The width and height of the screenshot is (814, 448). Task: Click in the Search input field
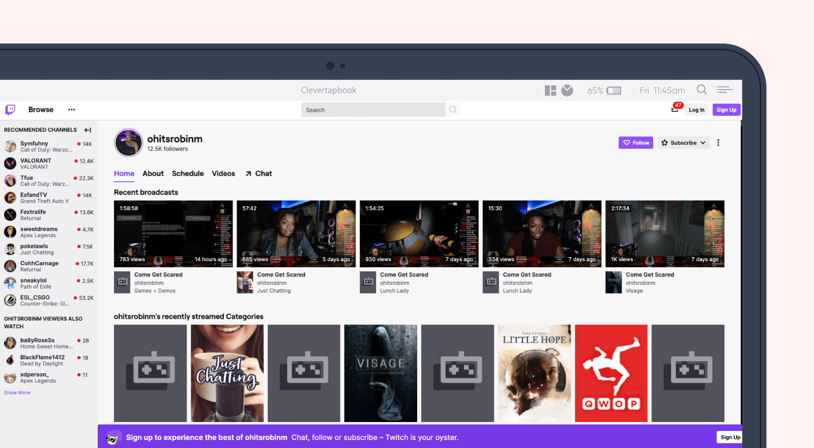pos(373,110)
